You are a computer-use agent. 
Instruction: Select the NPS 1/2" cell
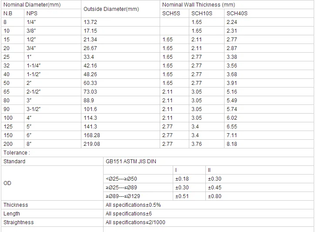click(x=53, y=40)
